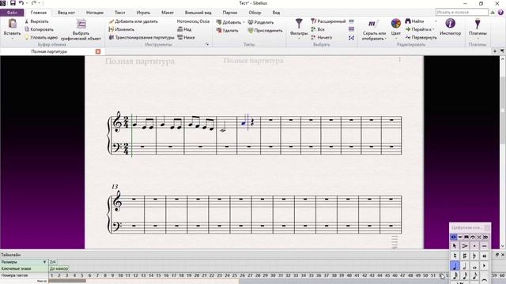Expand Инструменты group dialog launcher

pos(207,44)
